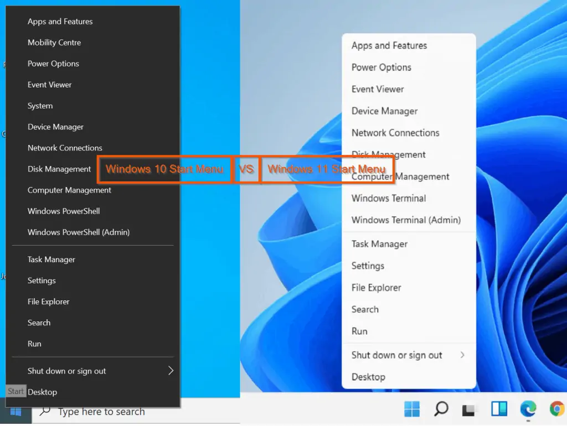Open Settings in Windows 10 menu
567x426 pixels.
[93, 280]
